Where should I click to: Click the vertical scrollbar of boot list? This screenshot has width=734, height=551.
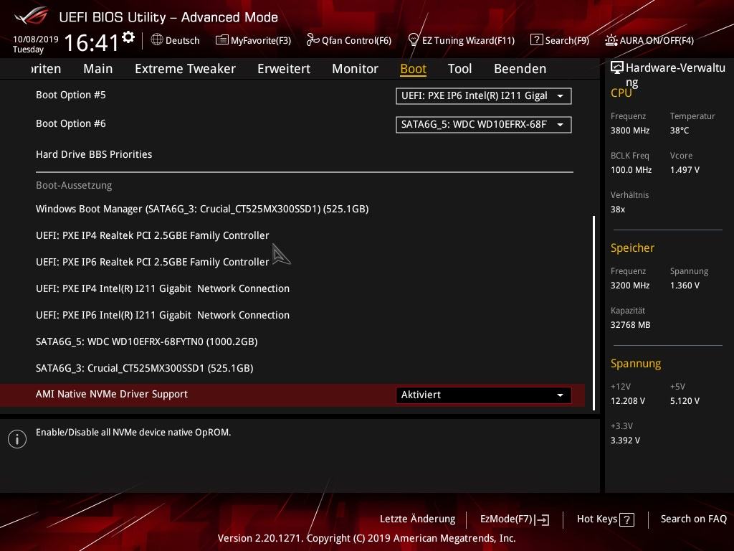coord(594,313)
